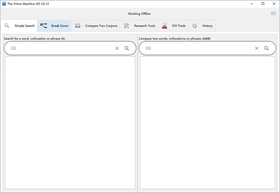Run compare search with magnifier icon

click(x=267, y=48)
